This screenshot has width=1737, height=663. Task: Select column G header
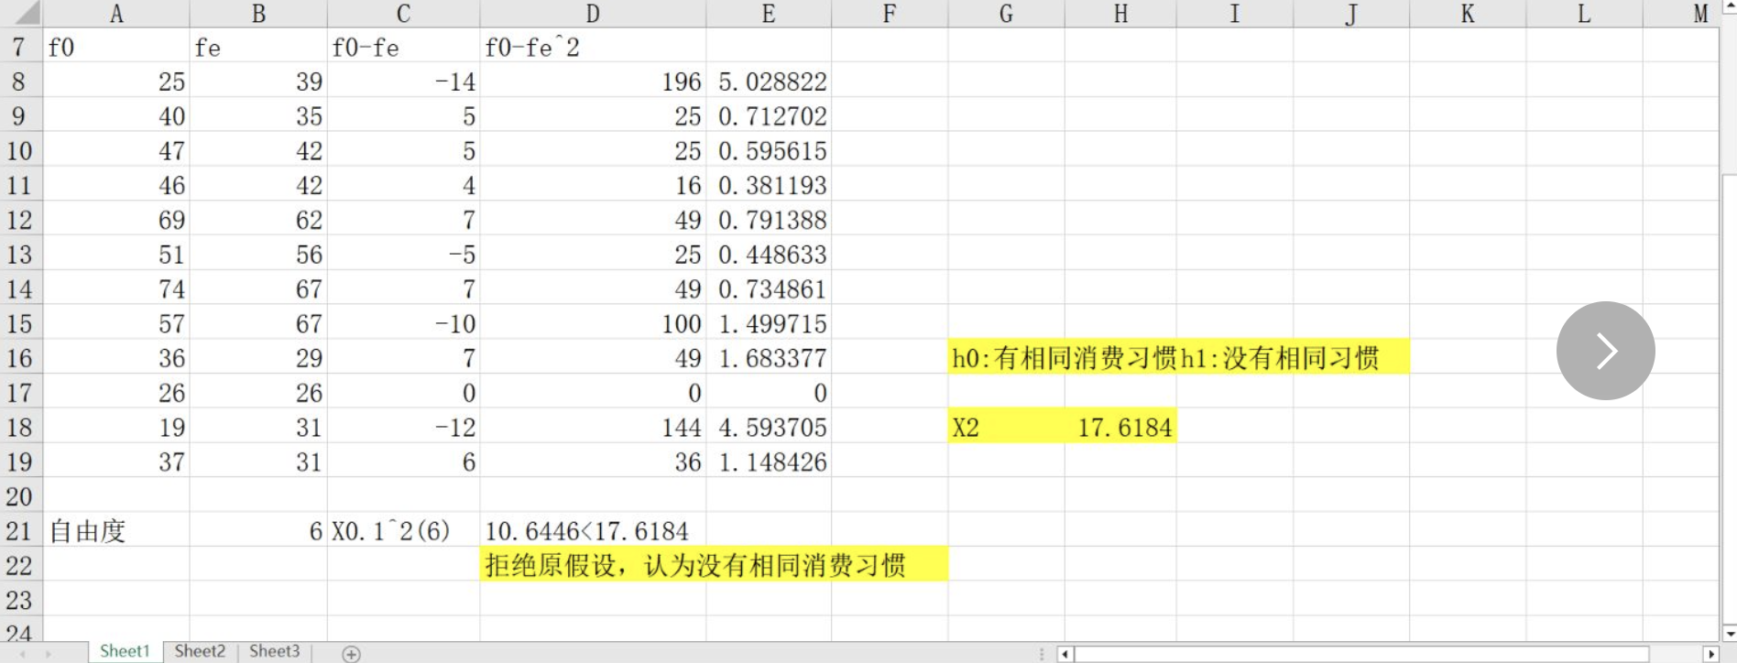[1006, 14]
